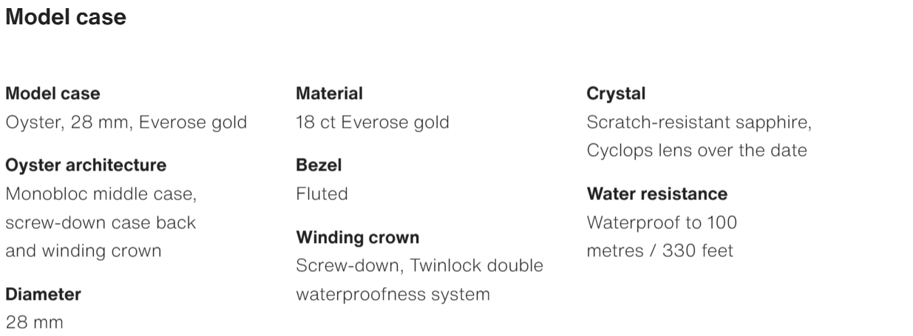Viewport: 913px width, 336px height.
Task: Select 'Monobloc middle case,' text line
Action: click(x=101, y=194)
